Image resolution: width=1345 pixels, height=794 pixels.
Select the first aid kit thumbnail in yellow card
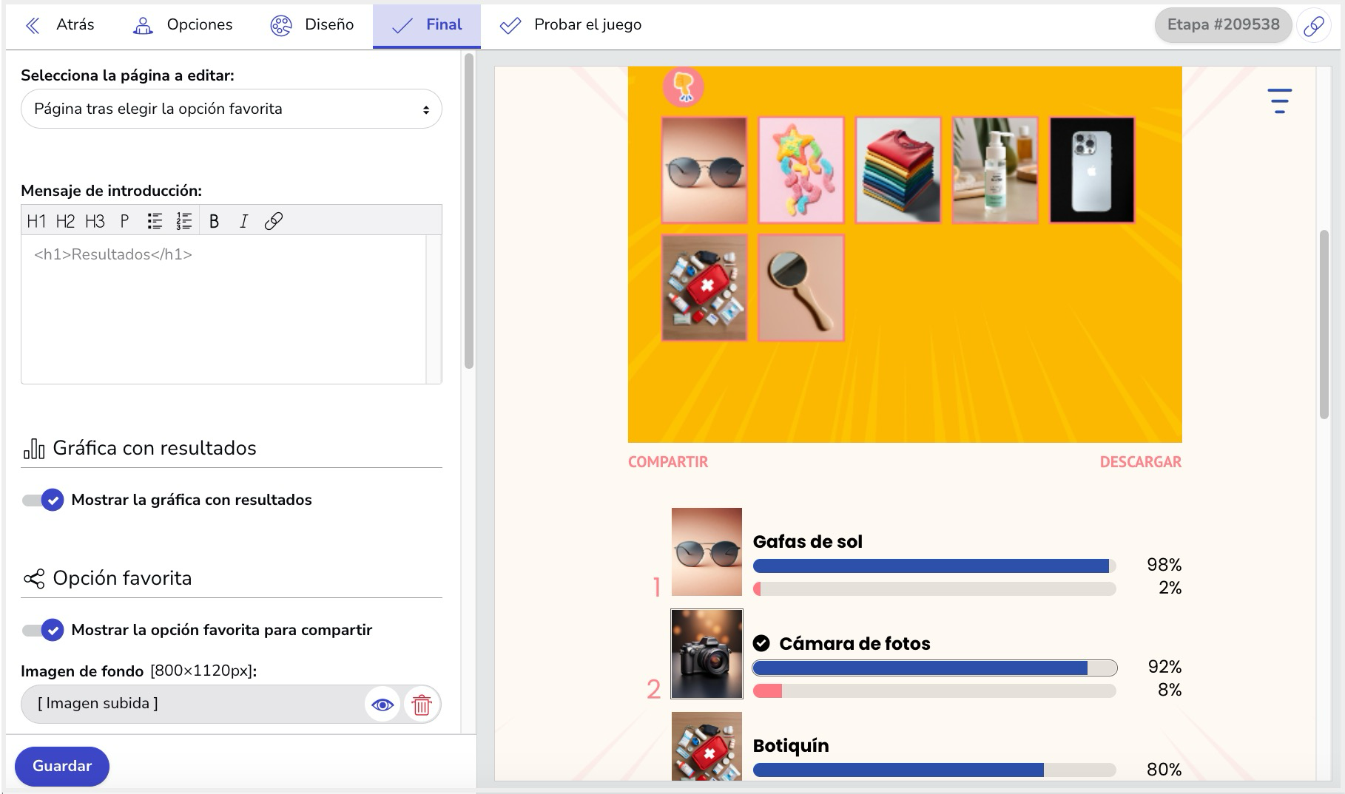coord(704,288)
